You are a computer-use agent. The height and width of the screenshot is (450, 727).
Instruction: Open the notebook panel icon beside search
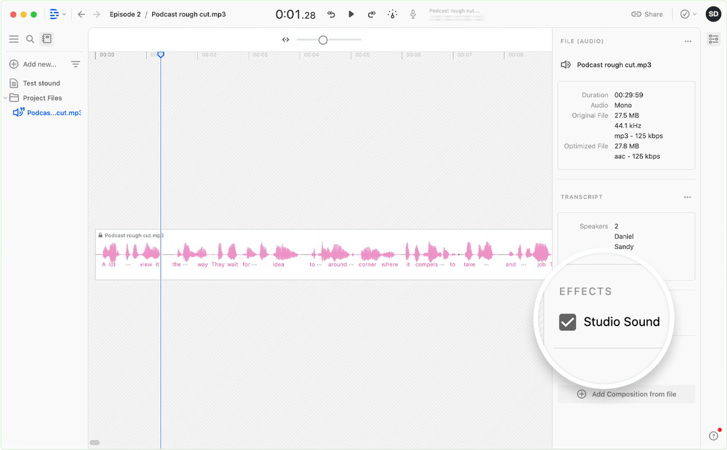46,39
